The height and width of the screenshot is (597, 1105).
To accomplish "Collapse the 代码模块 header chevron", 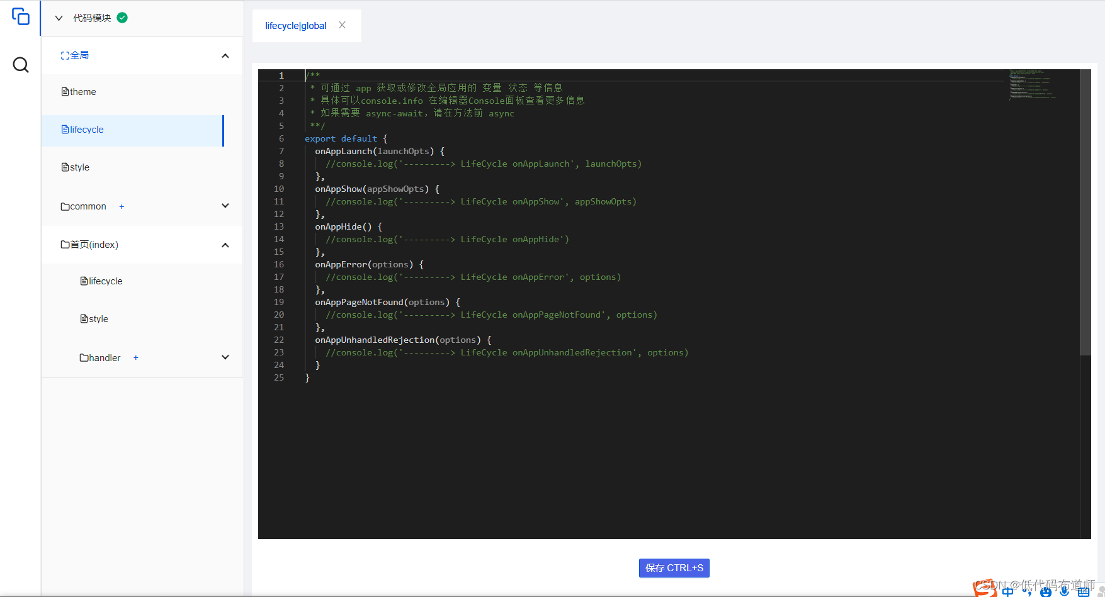I will pyautogui.click(x=59, y=18).
